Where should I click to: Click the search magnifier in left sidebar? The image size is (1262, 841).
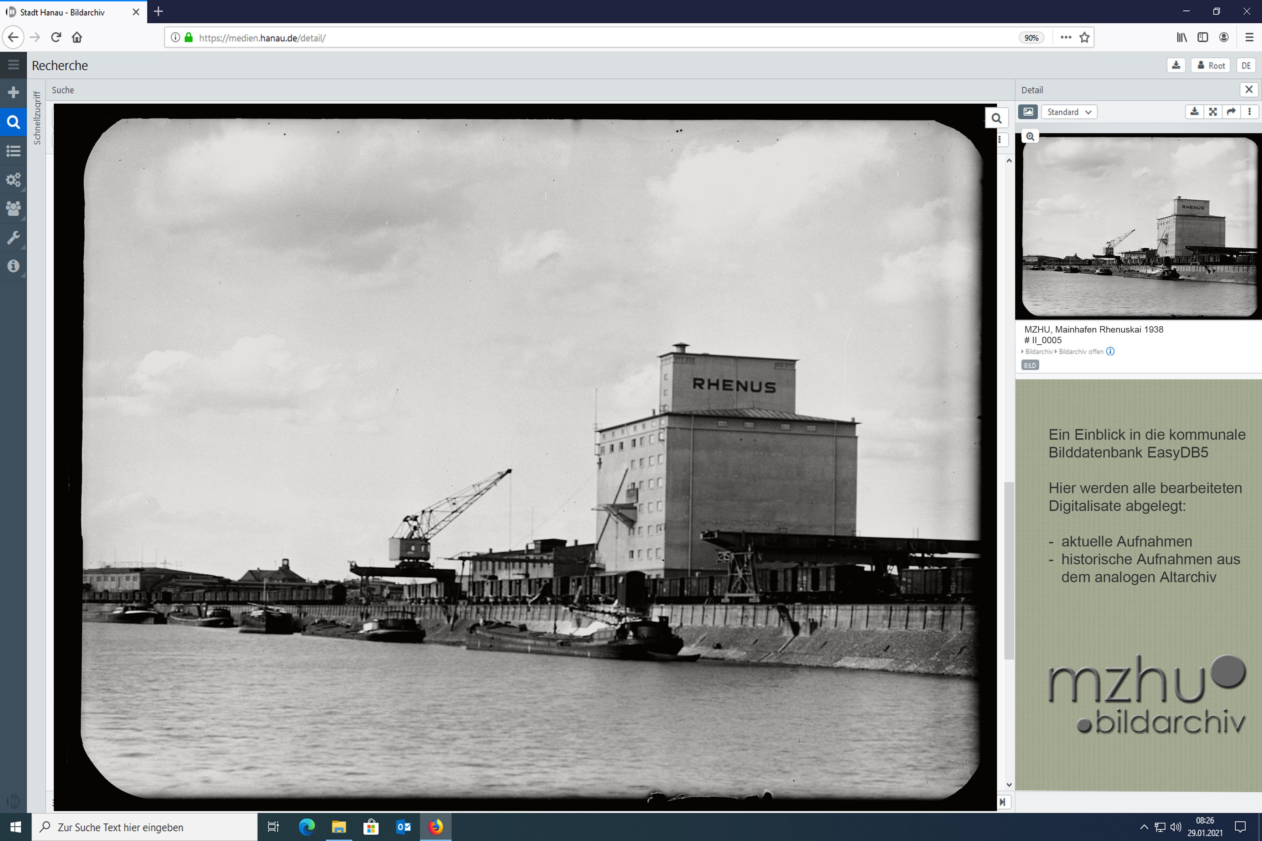tap(14, 122)
